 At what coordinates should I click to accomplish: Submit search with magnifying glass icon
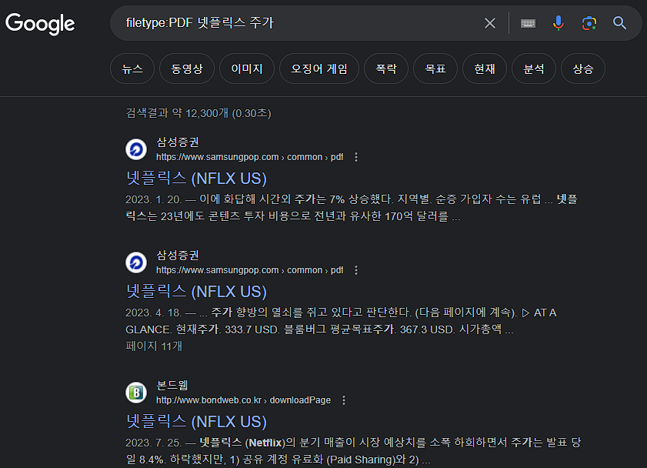[x=619, y=23]
